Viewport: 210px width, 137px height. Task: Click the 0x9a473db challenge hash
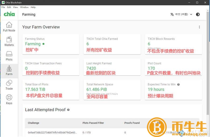click(x=52, y=132)
